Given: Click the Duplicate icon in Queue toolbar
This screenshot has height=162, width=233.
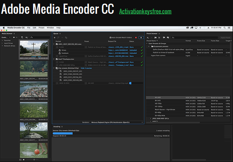Looking at the screenshot, I should tap(66, 37).
